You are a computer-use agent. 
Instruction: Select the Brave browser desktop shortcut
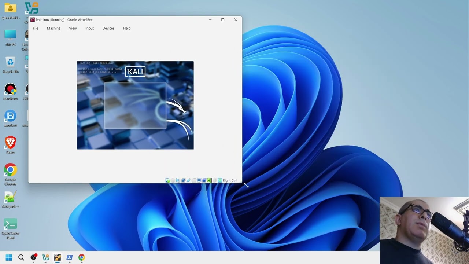[10, 145]
